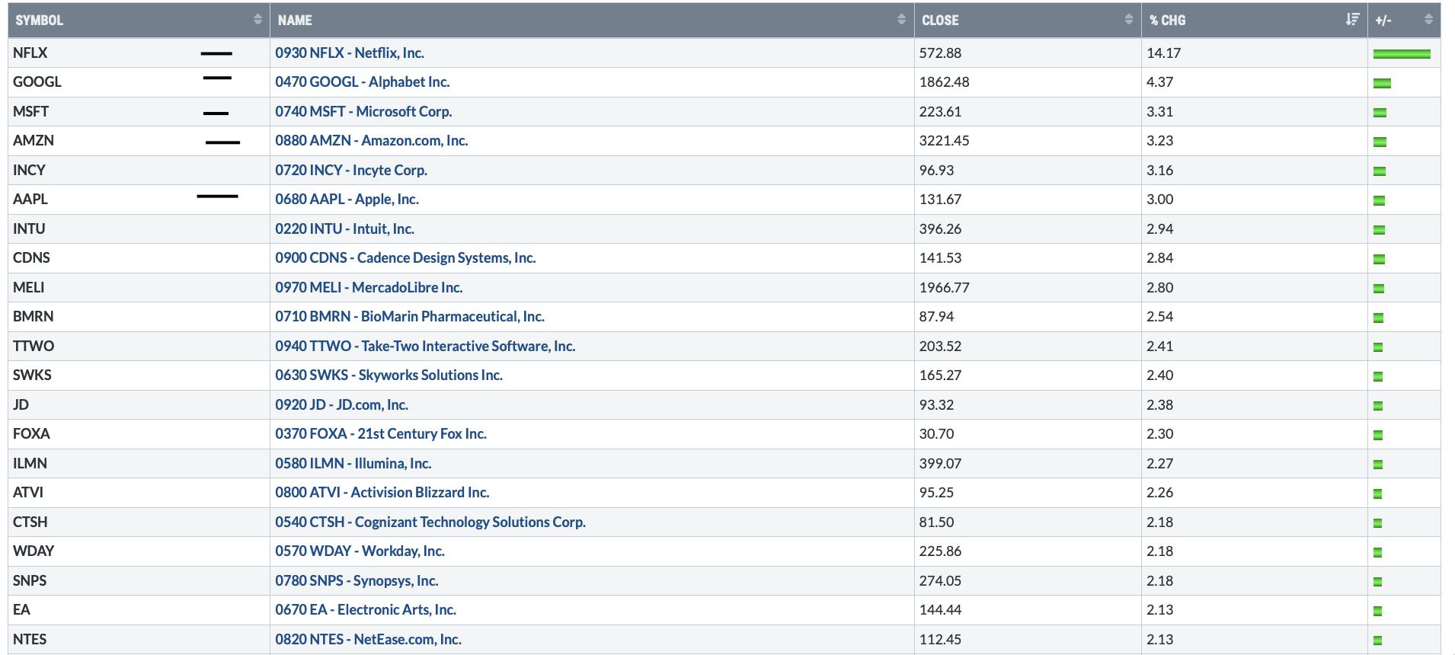The height and width of the screenshot is (655, 1455).
Task: Sort table by CLOSE column arrows
Action: (x=1128, y=20)
